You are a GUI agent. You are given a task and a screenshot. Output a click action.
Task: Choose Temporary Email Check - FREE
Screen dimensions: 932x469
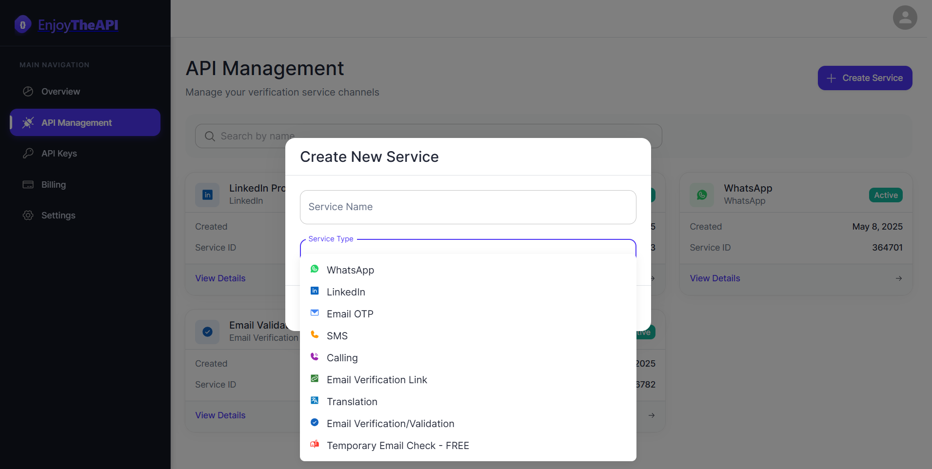pos(468,446)
